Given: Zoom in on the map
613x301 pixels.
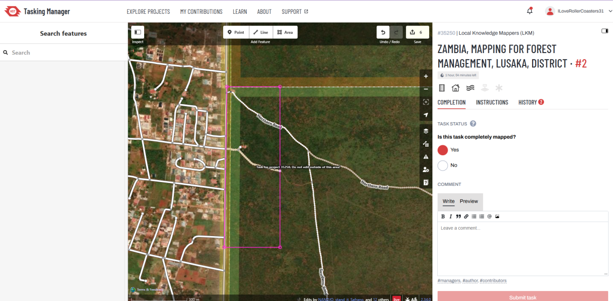Looking at the screenshot, I should tap(426, 76).
